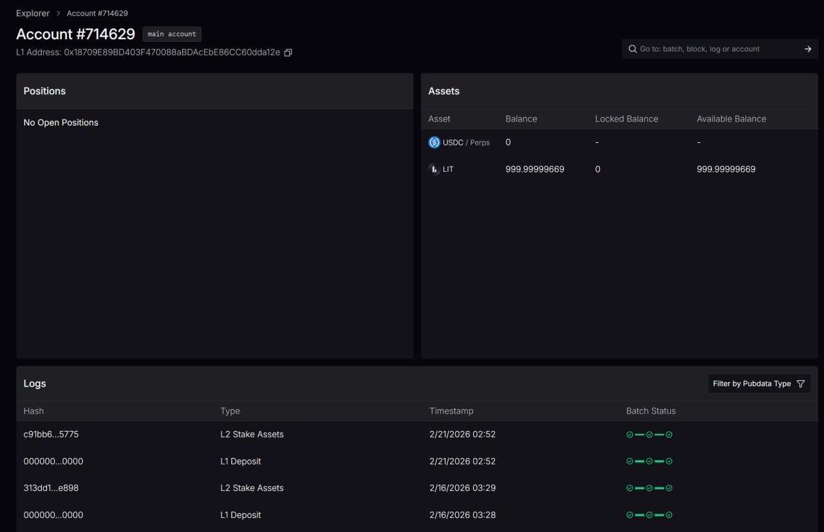The height and width of the screenshot is (532, 824).
Task: Focus the batch, block, log search field
Action: point(715,49)
